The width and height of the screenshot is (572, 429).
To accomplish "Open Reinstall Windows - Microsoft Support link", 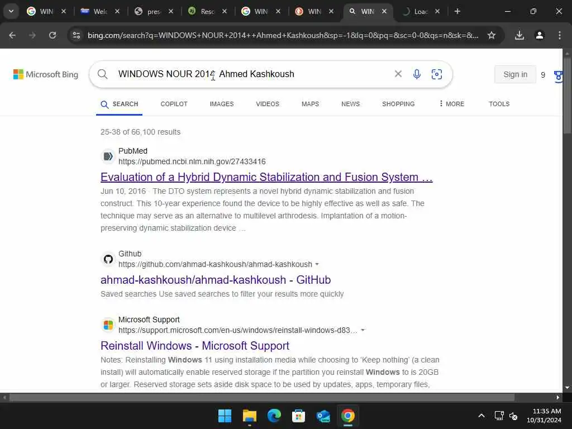I will (195, 346).
